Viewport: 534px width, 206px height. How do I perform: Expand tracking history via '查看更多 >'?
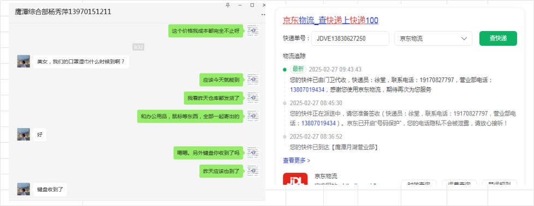[x=296, y=160]
